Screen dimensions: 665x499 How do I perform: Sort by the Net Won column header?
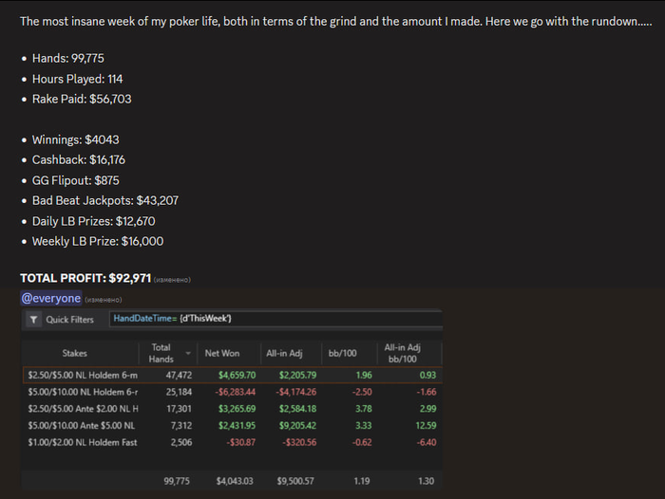point(222,353)
